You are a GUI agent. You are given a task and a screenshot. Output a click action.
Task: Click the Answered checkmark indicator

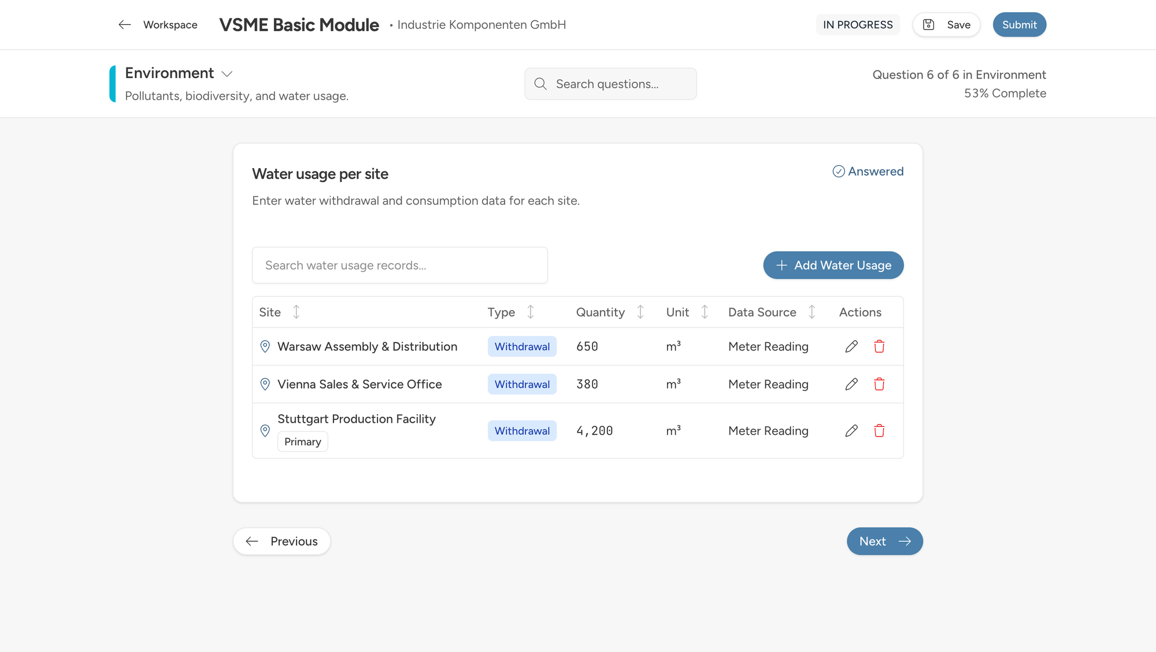(x=839, y=171)
